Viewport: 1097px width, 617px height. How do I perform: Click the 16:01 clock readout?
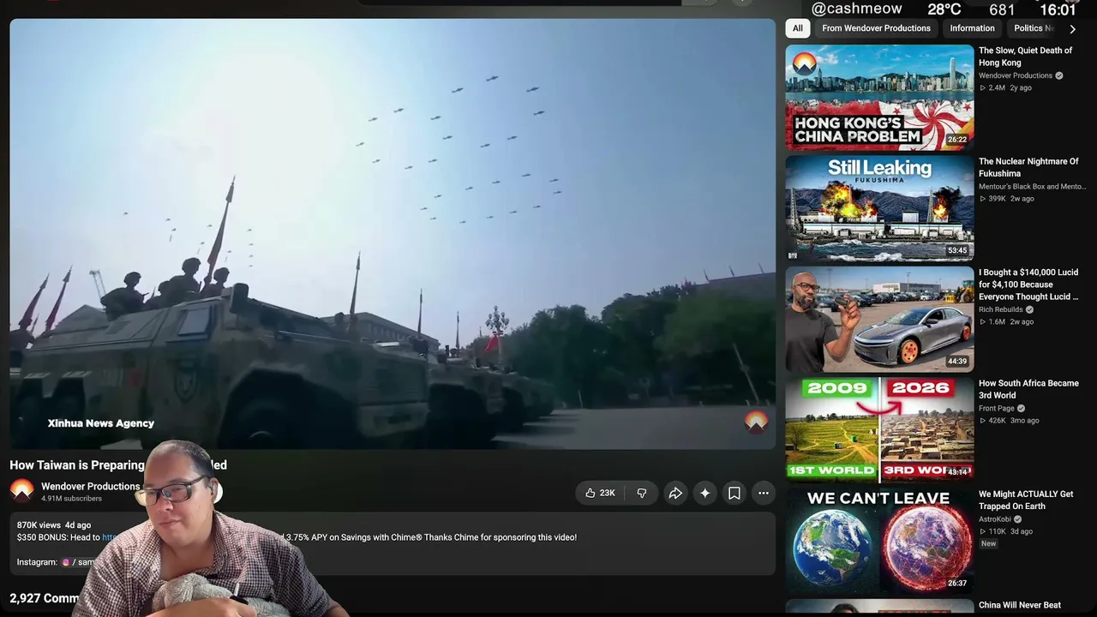(x=1058, y=9)
